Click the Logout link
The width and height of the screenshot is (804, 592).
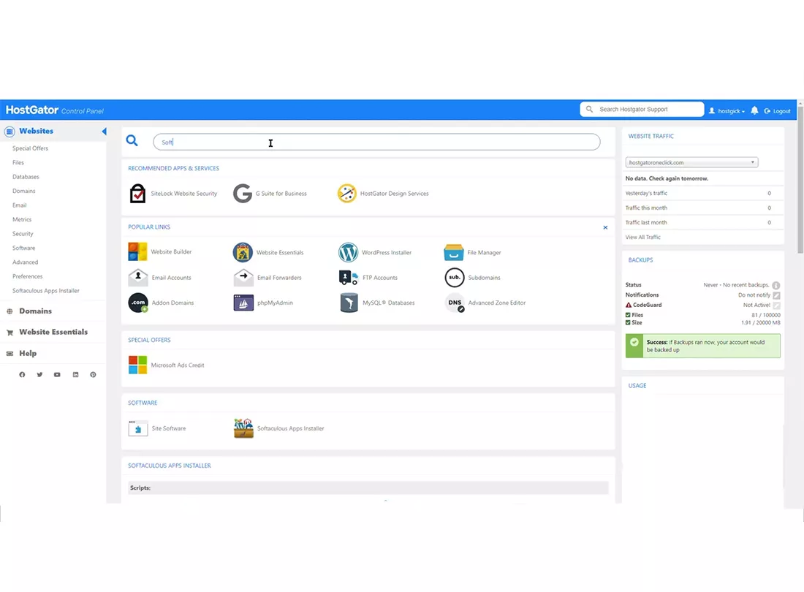(x=778, y=110)
